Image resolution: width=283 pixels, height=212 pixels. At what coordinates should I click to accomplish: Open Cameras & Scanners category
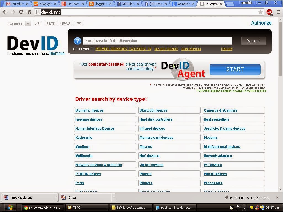point(221,110)
